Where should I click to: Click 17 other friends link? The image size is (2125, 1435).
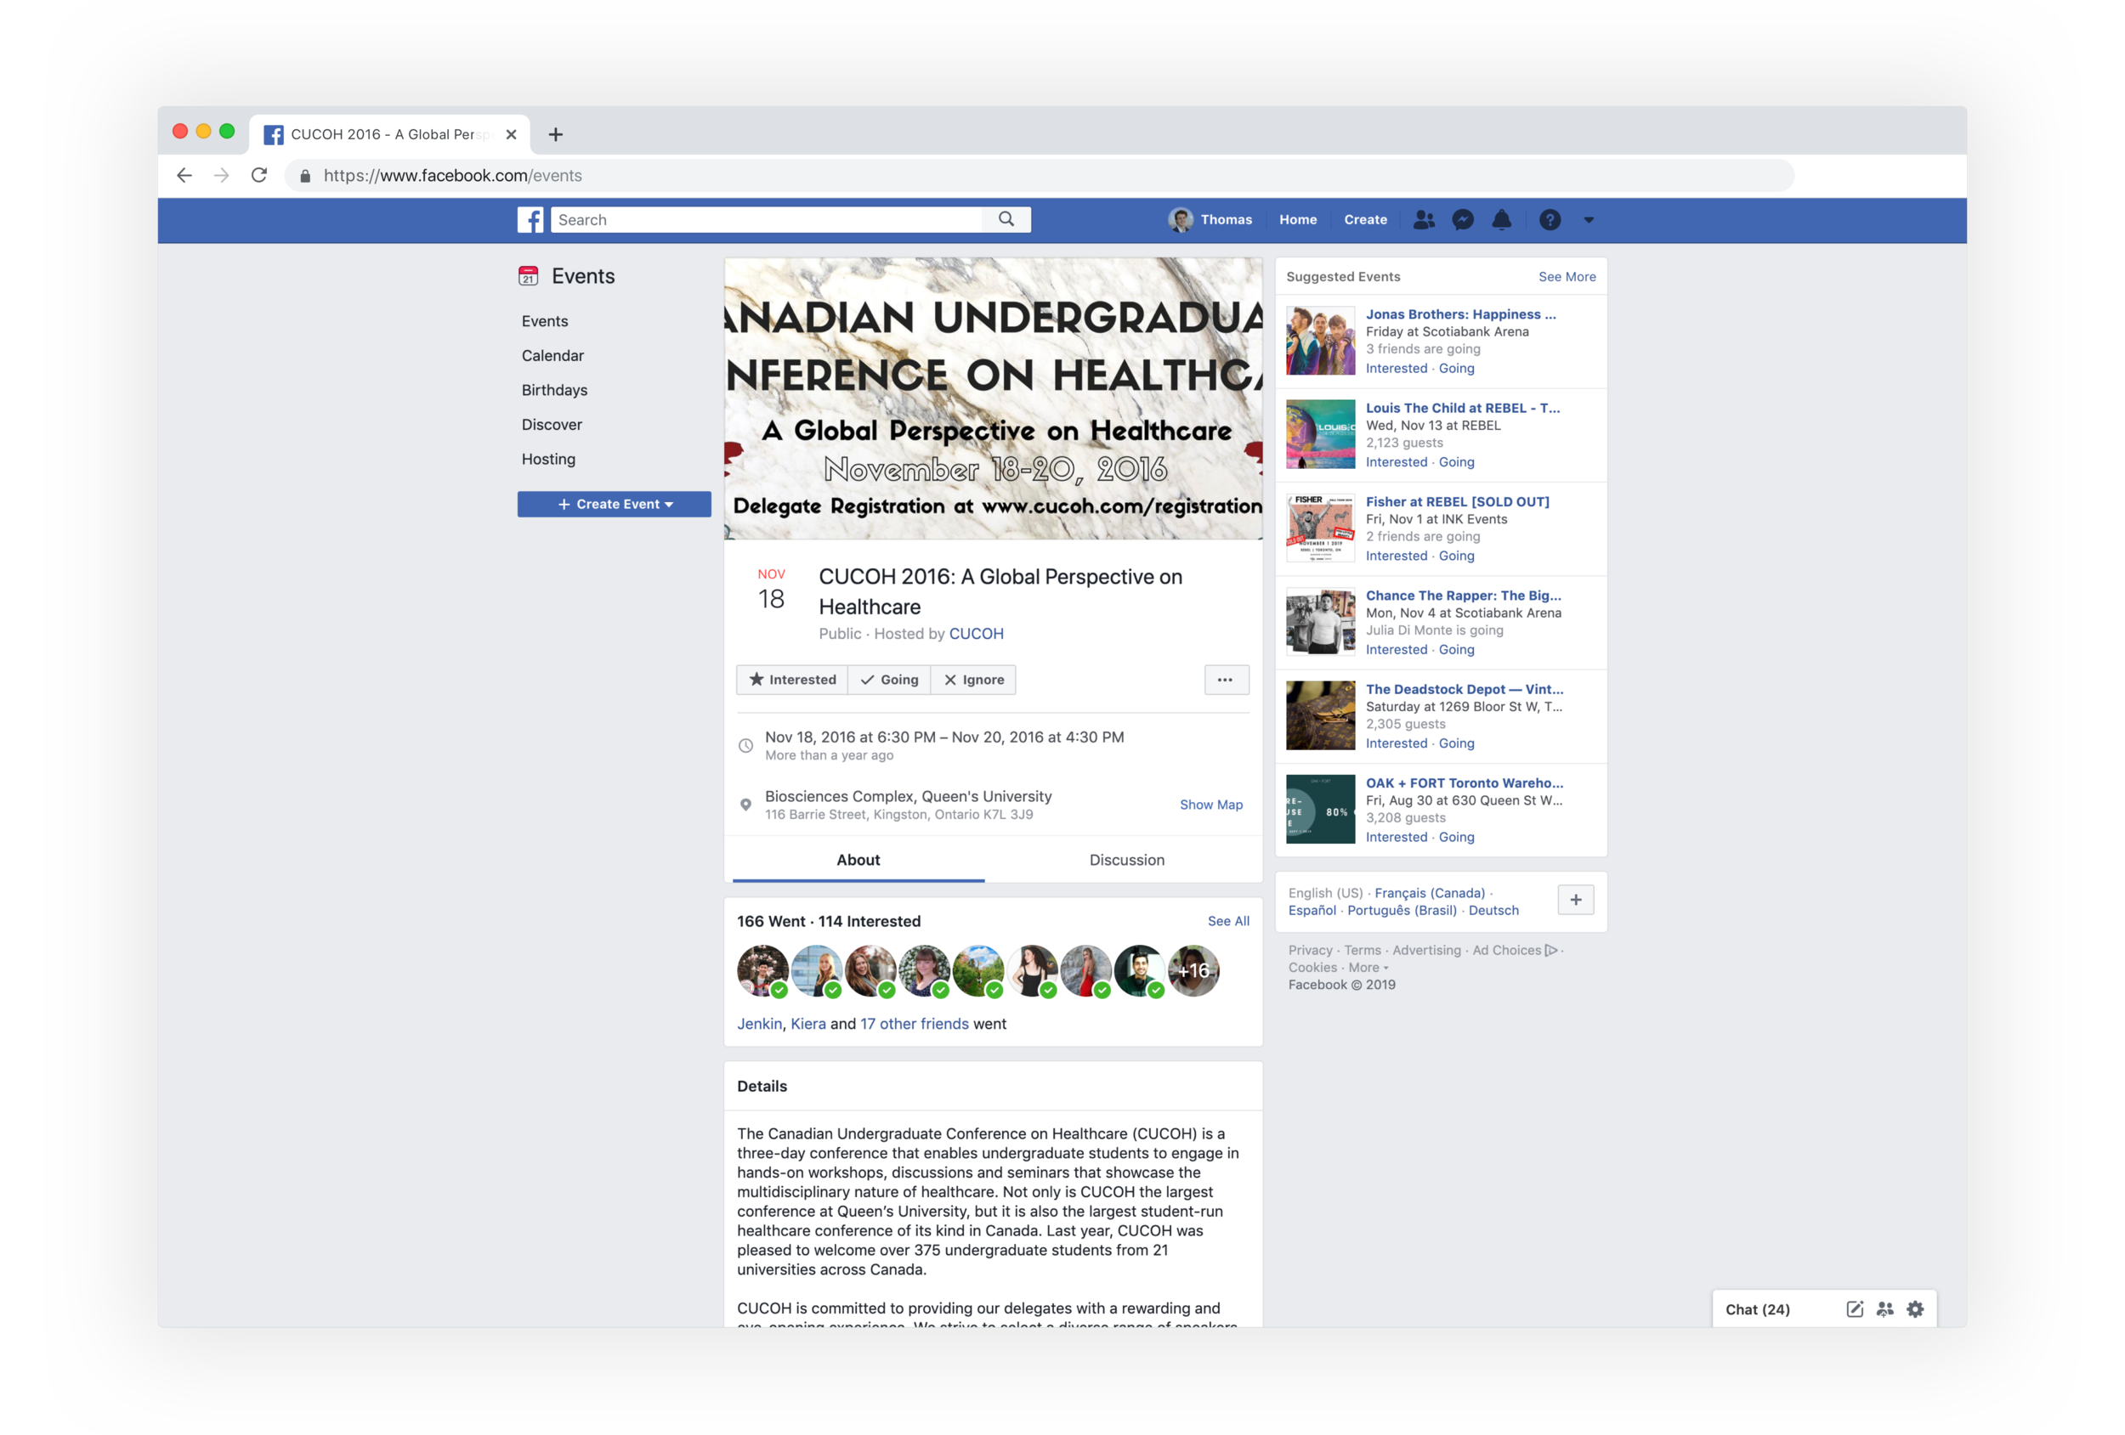click(915, 1025)
